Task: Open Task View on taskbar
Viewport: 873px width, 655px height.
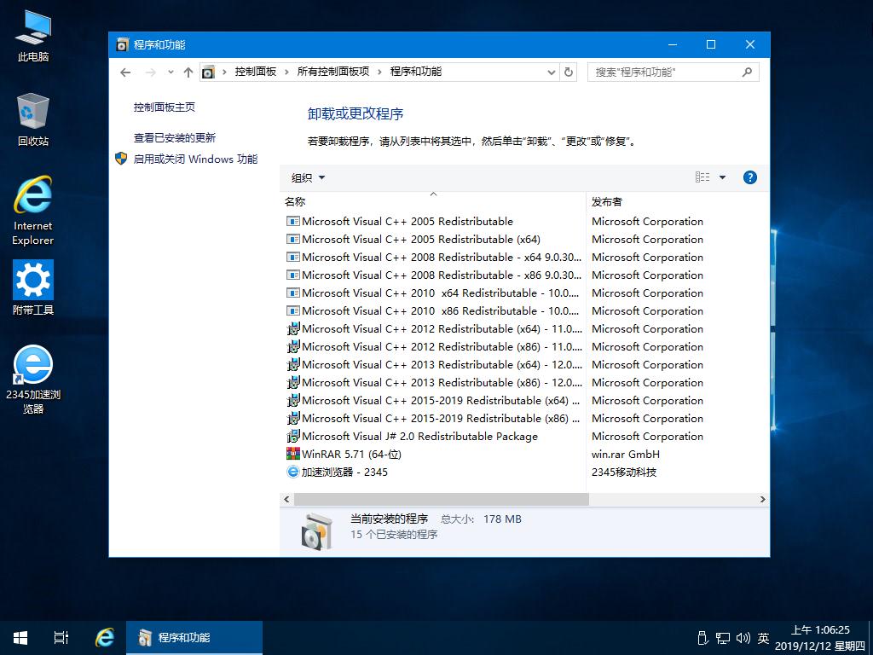Action: coord(61,638)
